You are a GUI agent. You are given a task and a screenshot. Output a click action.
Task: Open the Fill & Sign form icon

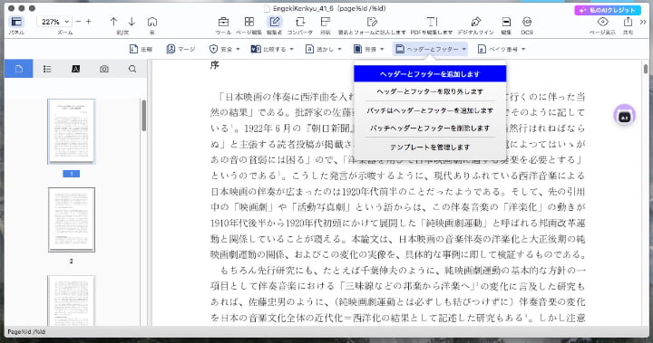(x=372, y=22)
